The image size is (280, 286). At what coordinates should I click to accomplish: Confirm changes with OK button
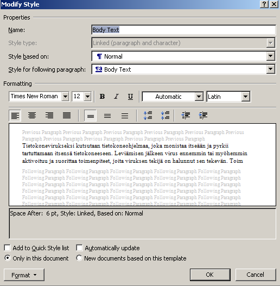click(x=210, y=275)
